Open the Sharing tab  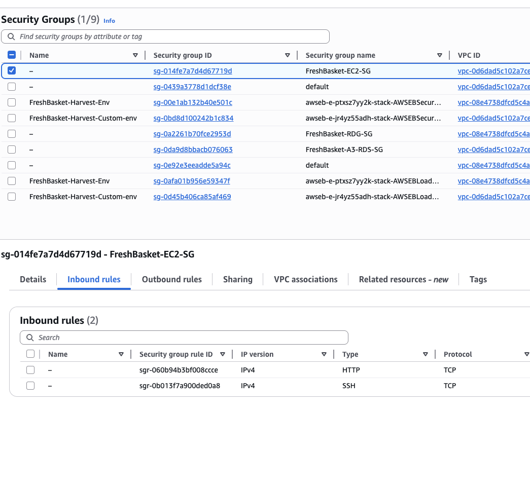pyautogui.click(x=238, y=280)
